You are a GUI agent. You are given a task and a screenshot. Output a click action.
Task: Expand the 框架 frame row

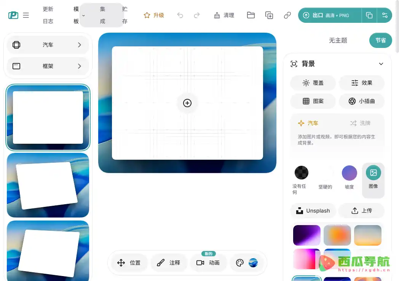48,66
